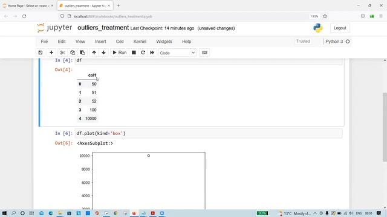Open the Help menu
Image resolution: width=387 pixels, height=217 pixels.
(x=187, y=42)
